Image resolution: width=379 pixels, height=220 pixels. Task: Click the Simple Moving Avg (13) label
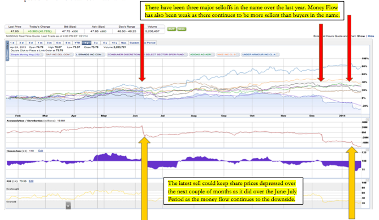(x=25, y=55)
